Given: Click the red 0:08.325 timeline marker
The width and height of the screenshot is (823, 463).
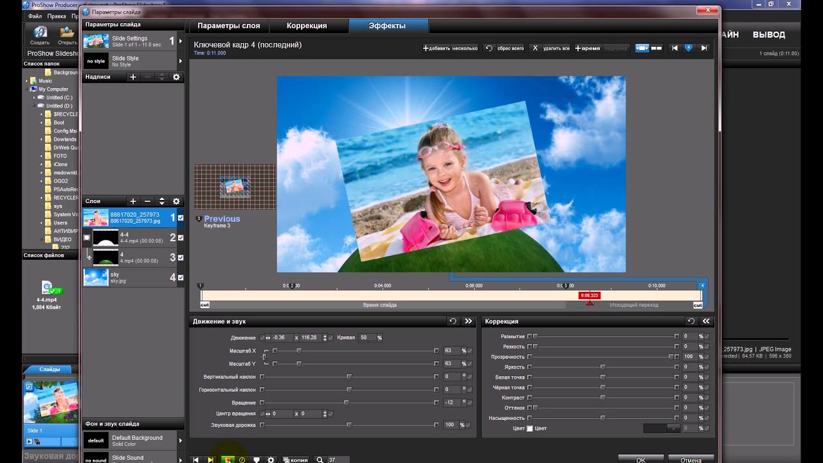Looking at the screenshot, I should 590,296.
